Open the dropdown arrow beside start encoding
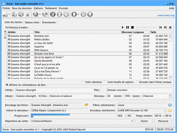Image resolution: width=177 pixels, height=133 pixels. tap(78, 14)
